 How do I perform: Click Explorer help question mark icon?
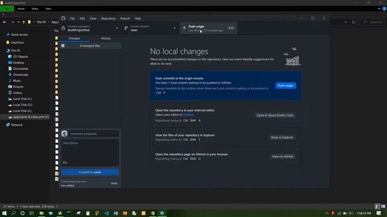pyautogui.click(x=385, y=8)
